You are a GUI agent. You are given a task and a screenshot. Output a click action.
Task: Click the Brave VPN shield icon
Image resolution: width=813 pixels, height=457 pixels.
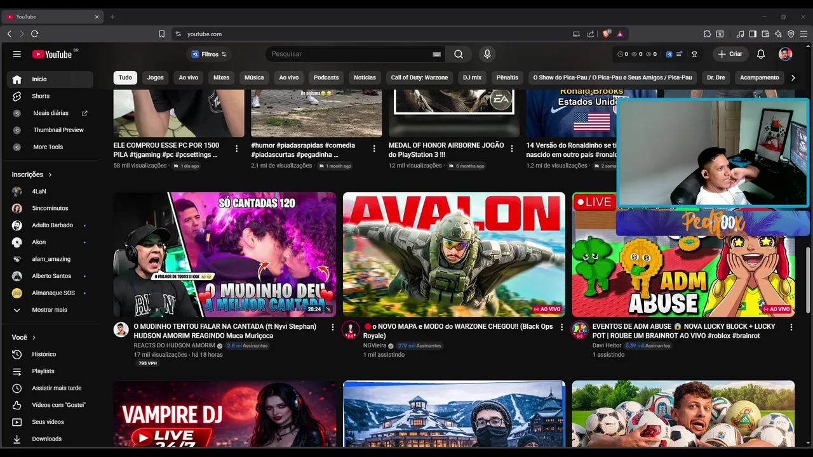[791, 34]
